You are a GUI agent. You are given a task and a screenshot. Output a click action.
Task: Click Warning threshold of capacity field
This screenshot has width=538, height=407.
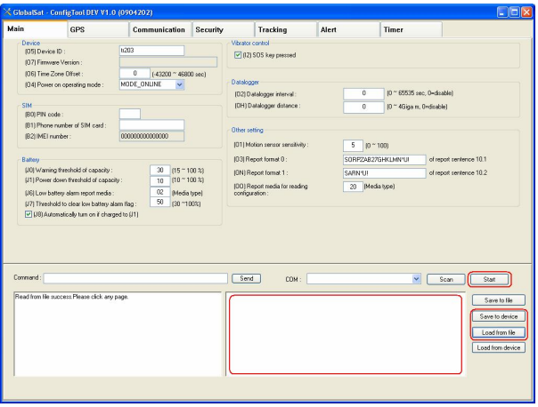point(160,170)
